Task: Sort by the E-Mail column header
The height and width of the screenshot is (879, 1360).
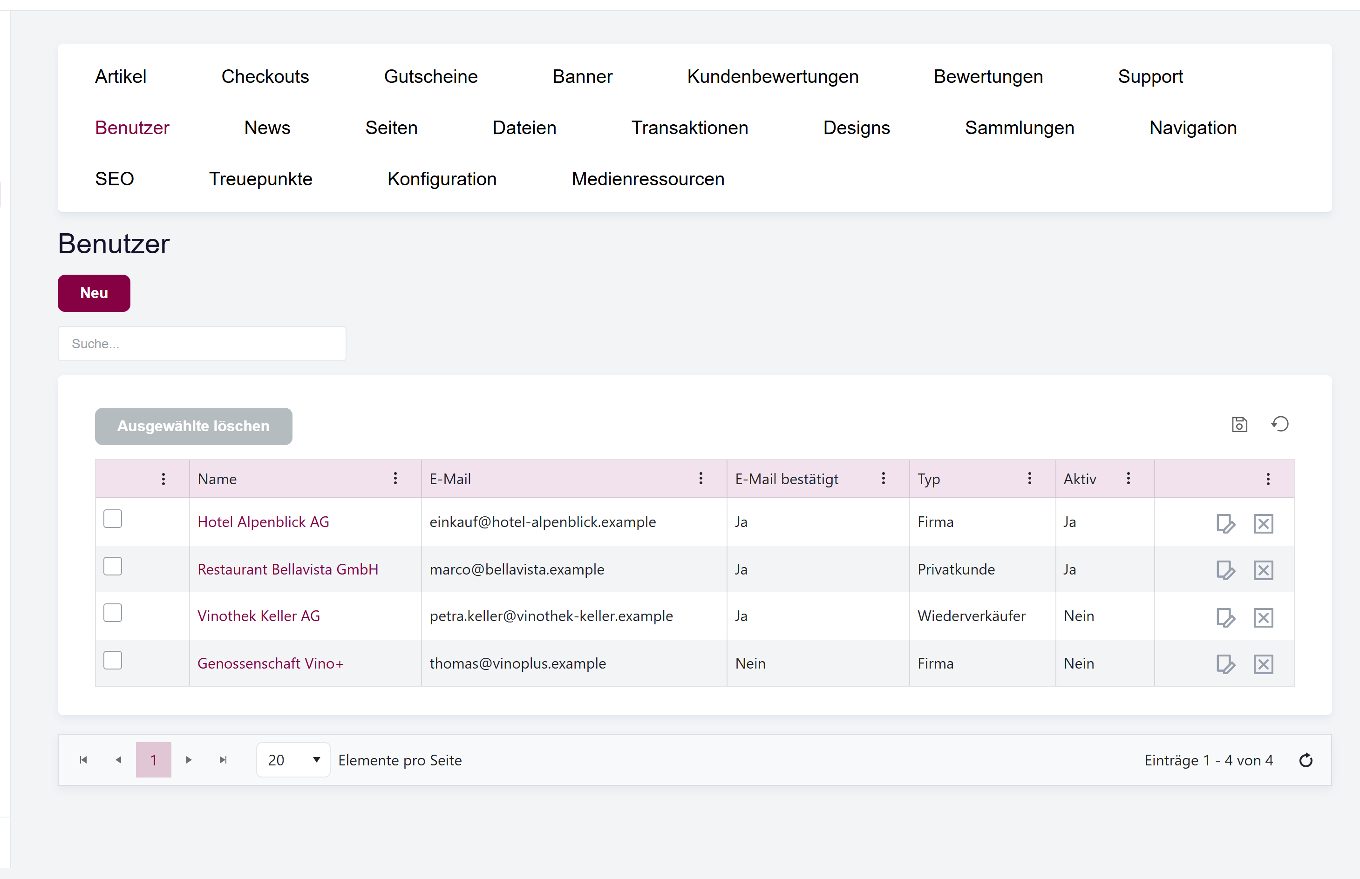Action: click(450, 479)
